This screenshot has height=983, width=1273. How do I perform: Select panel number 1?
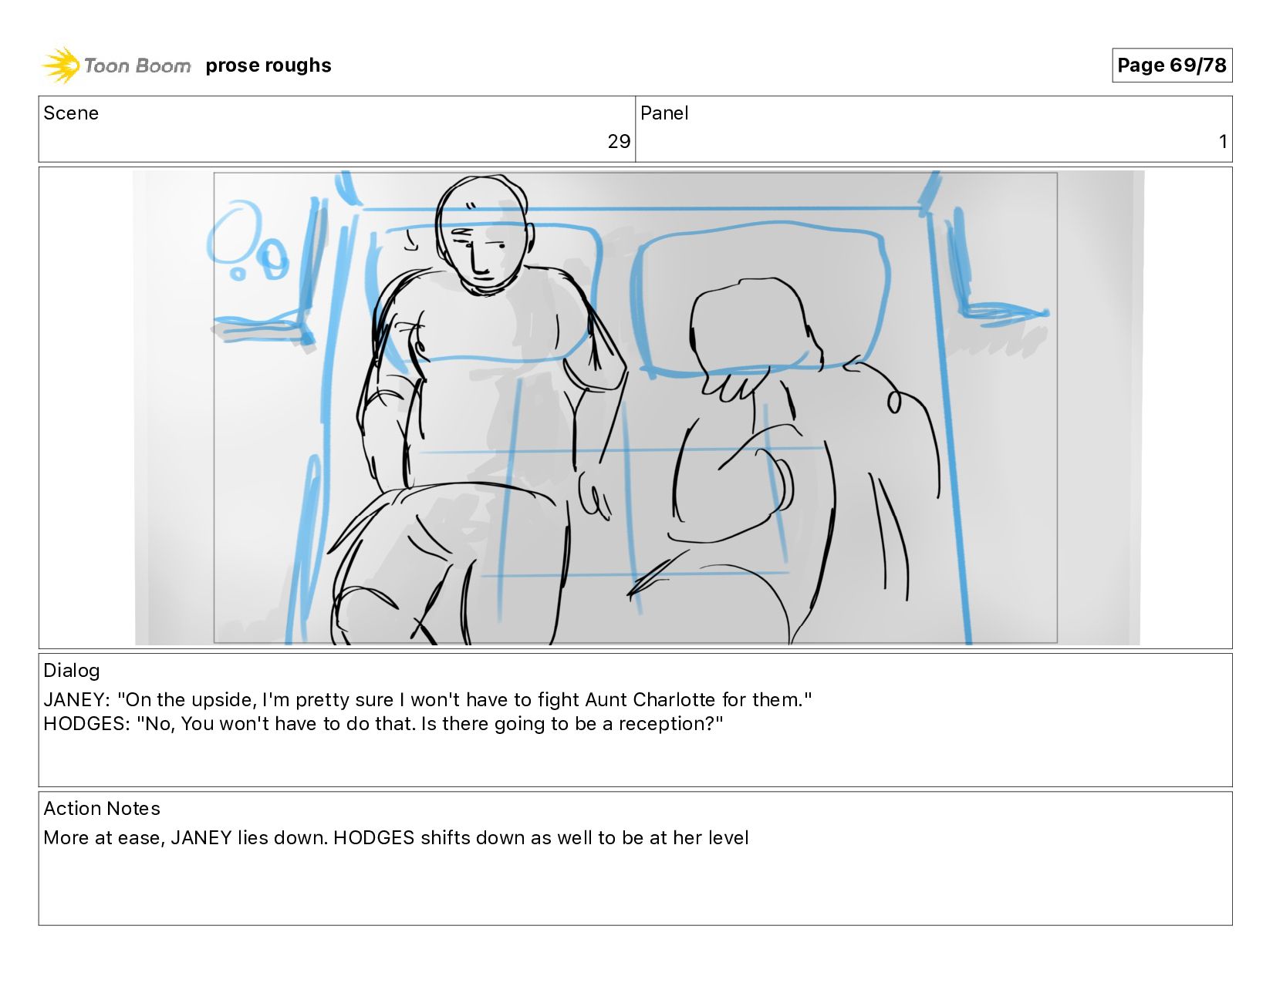[1223, 142]
